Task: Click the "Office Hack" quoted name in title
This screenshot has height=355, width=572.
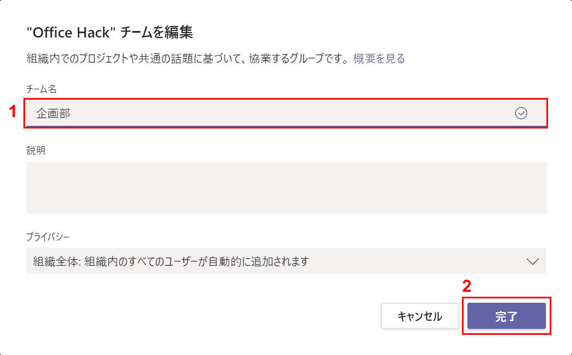Action: point(71,33)
